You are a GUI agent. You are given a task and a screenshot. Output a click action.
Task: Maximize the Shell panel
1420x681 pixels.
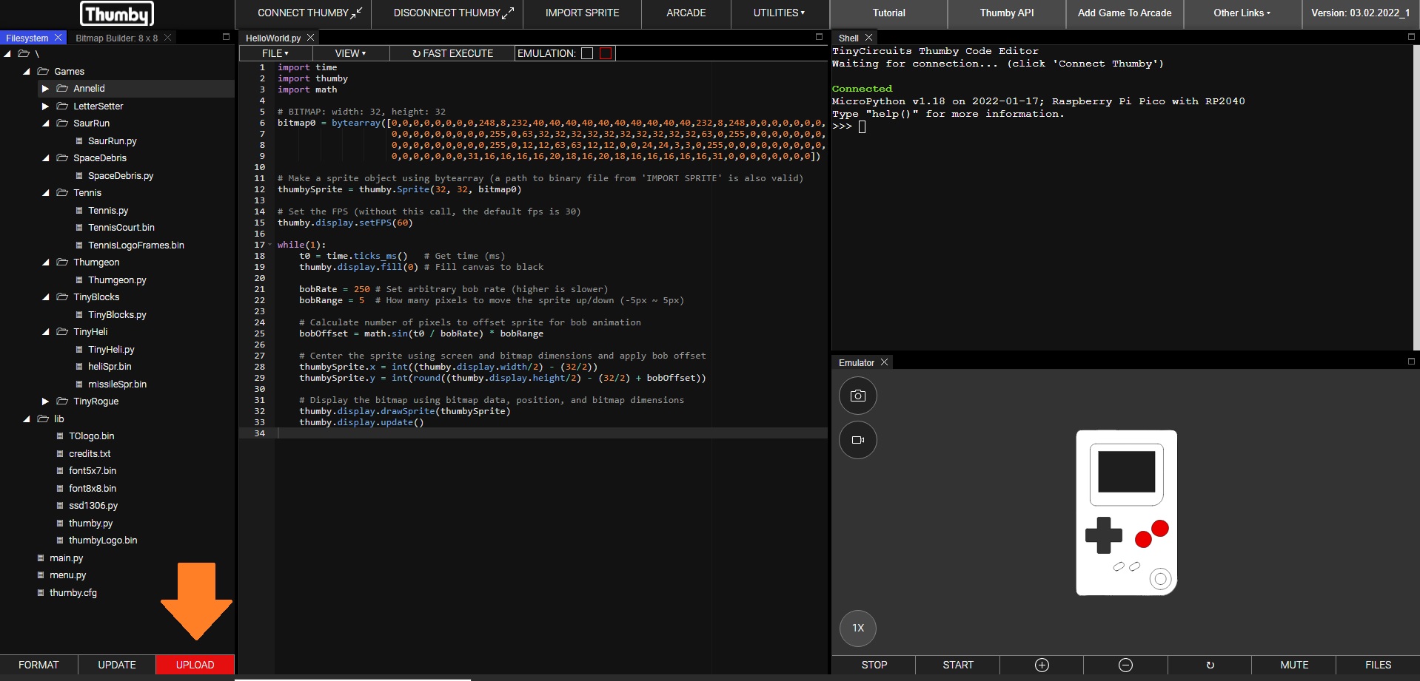tap(1411, 37)
